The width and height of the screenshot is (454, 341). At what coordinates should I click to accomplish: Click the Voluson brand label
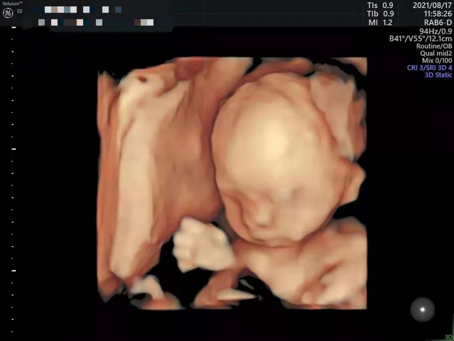pos(11,3)
